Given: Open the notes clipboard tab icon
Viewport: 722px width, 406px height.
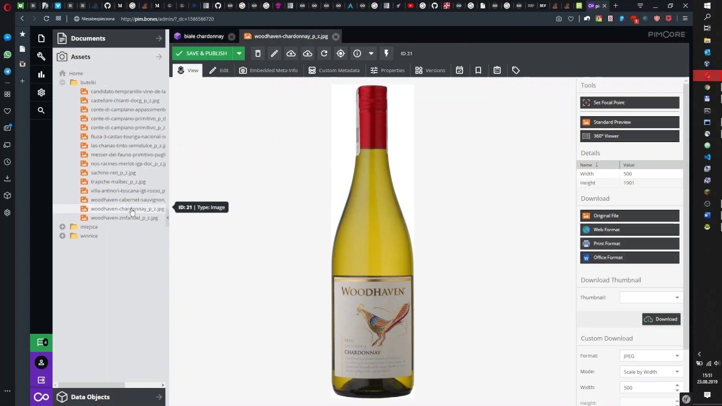Looking at the screenshot, I should tap(497, 70).
